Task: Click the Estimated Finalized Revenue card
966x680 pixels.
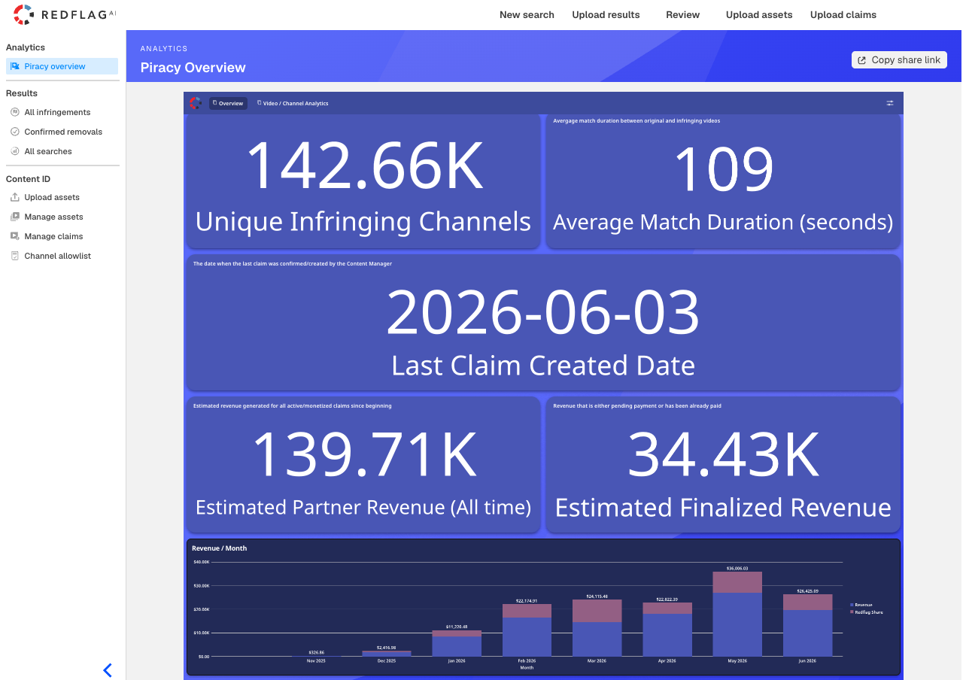Action: (x=723, y=466)
